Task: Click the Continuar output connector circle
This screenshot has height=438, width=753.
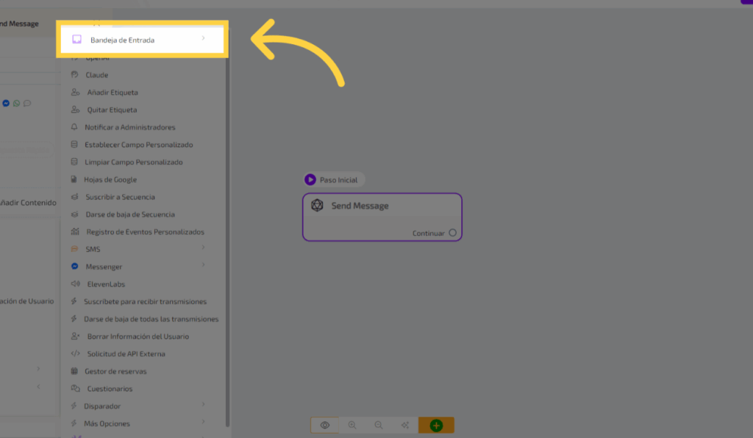Action: point(452,233)
